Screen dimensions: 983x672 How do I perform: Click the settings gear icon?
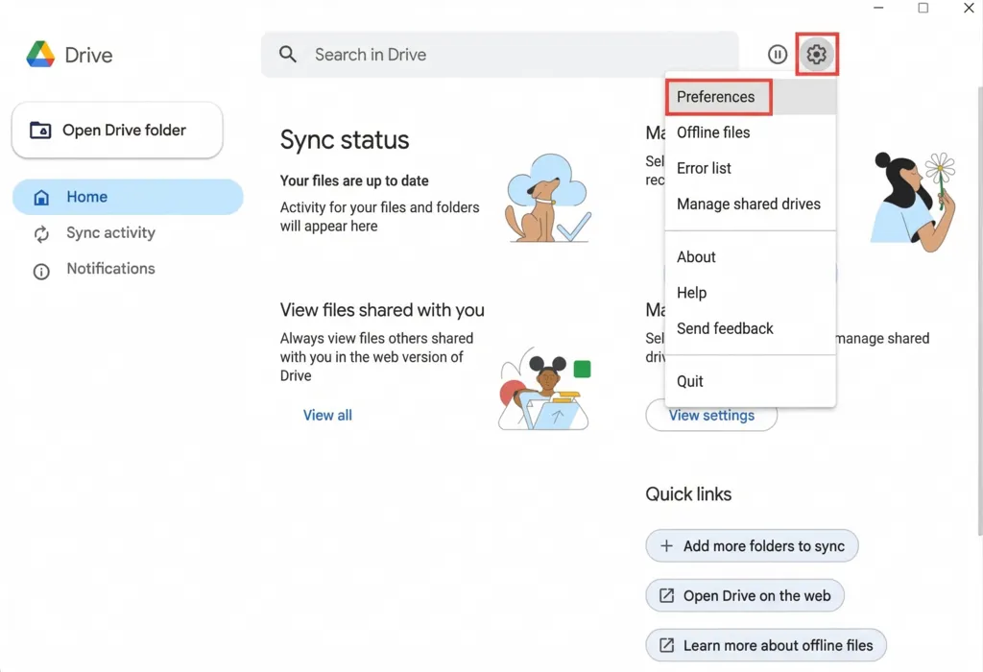(x=817, y=55)
